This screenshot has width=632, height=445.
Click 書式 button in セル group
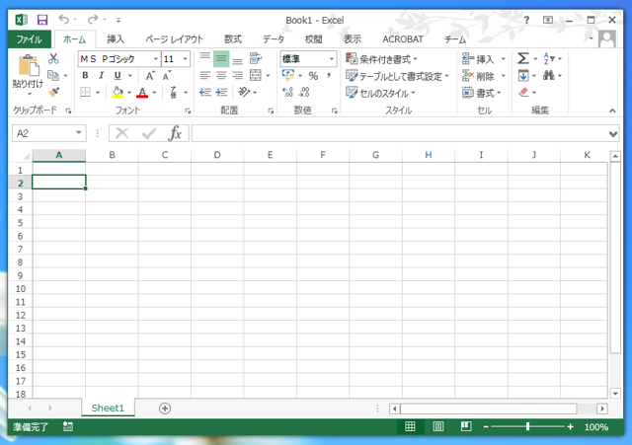point(482,93)
